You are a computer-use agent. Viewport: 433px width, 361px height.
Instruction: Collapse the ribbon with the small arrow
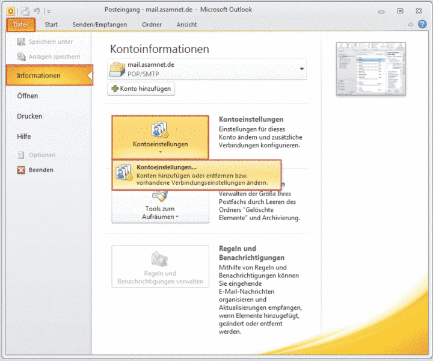[410, 25]
